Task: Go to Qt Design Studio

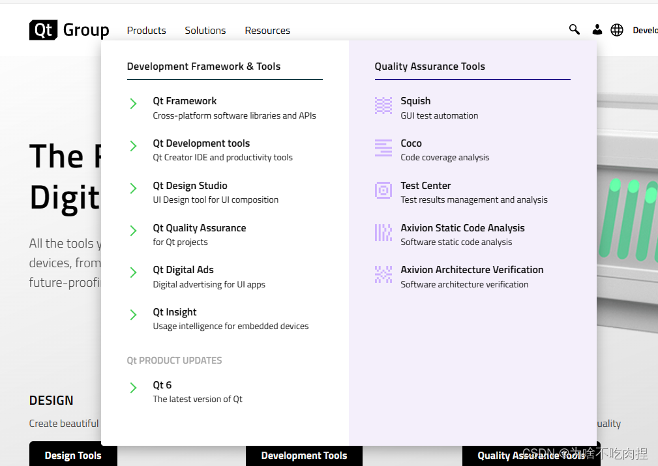Action: [x=190, y=185]
